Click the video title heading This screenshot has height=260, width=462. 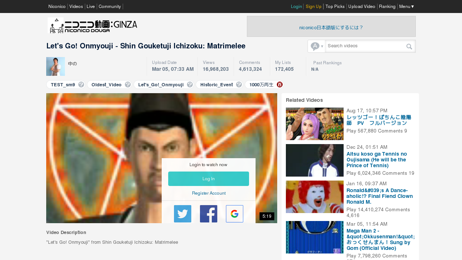(x=146, y=46)
